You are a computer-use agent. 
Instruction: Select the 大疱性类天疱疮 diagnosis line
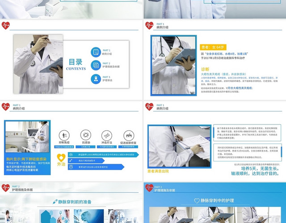pyautogui.click(x=223, y=74)
